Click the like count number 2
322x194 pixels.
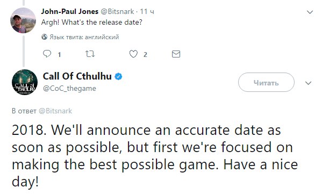(145, 55)
